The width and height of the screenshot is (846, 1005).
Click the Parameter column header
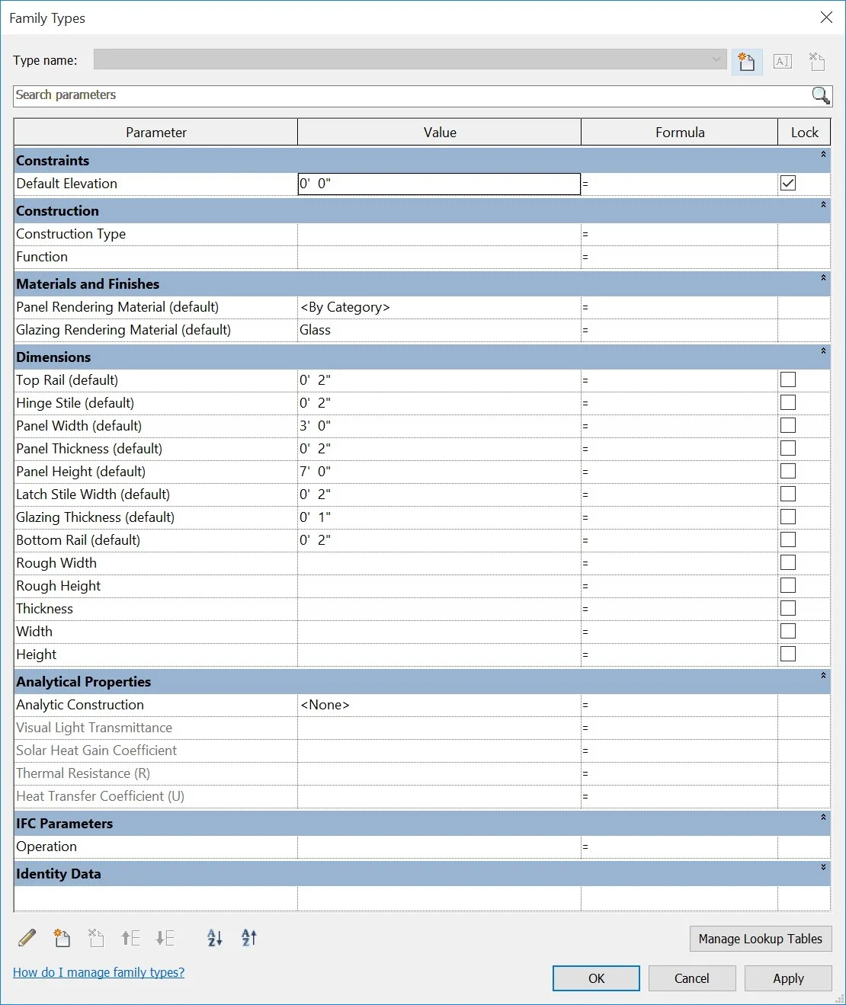pos(156,132)
